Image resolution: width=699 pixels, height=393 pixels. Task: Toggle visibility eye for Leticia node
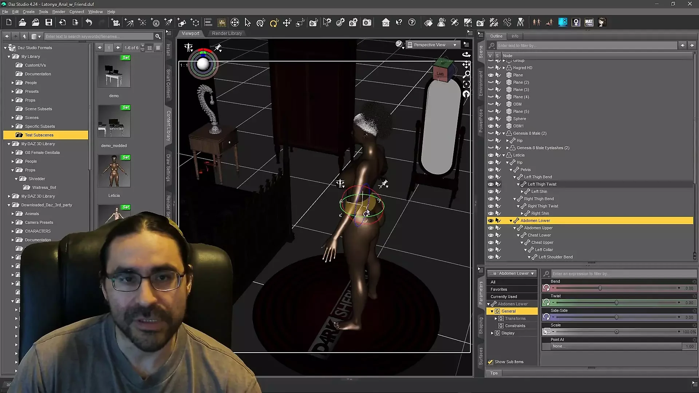[491, 155]
